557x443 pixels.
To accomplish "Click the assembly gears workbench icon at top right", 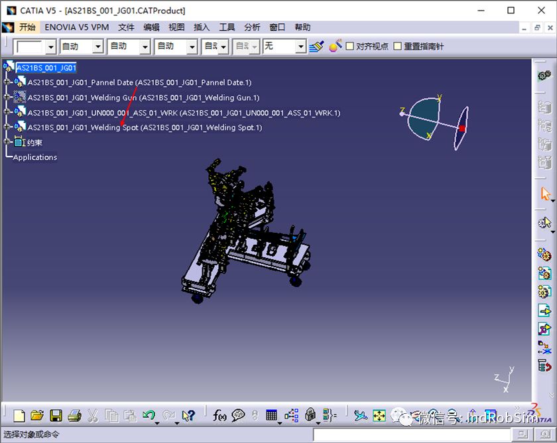I will 544,76.
